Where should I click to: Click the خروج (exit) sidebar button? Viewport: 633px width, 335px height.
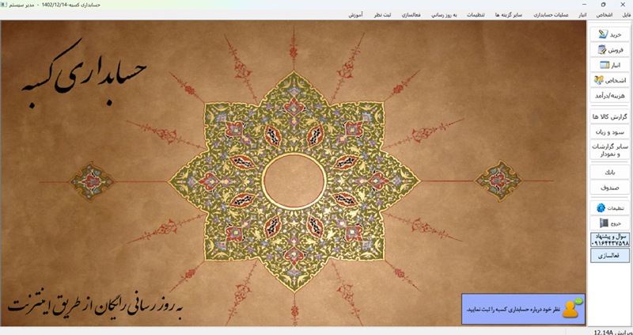tap(609, 223)
